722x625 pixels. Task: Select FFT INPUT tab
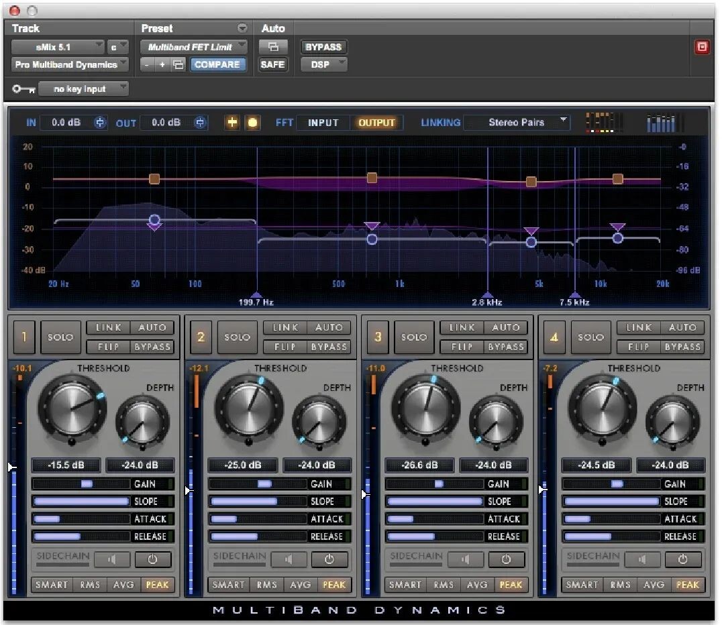tap(323, 123)
